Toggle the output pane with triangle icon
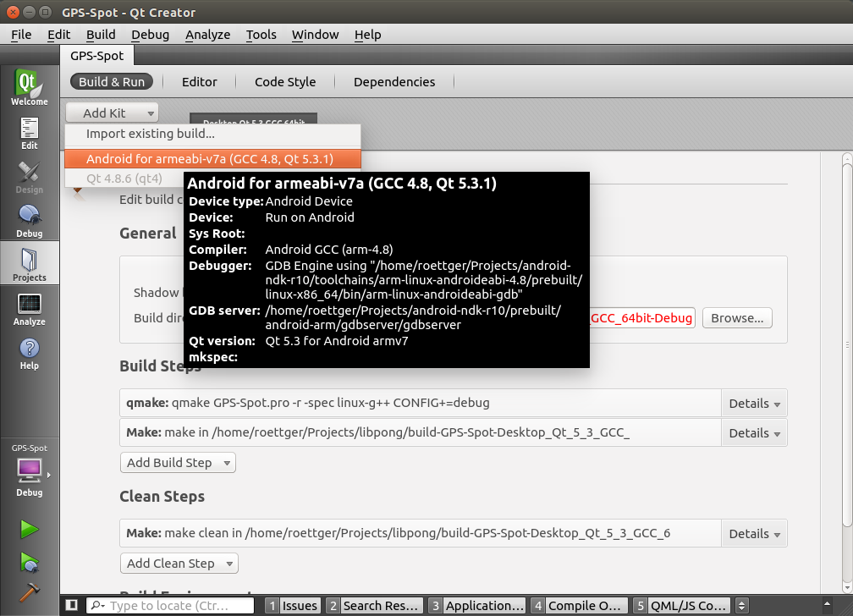 coord(827,604)
